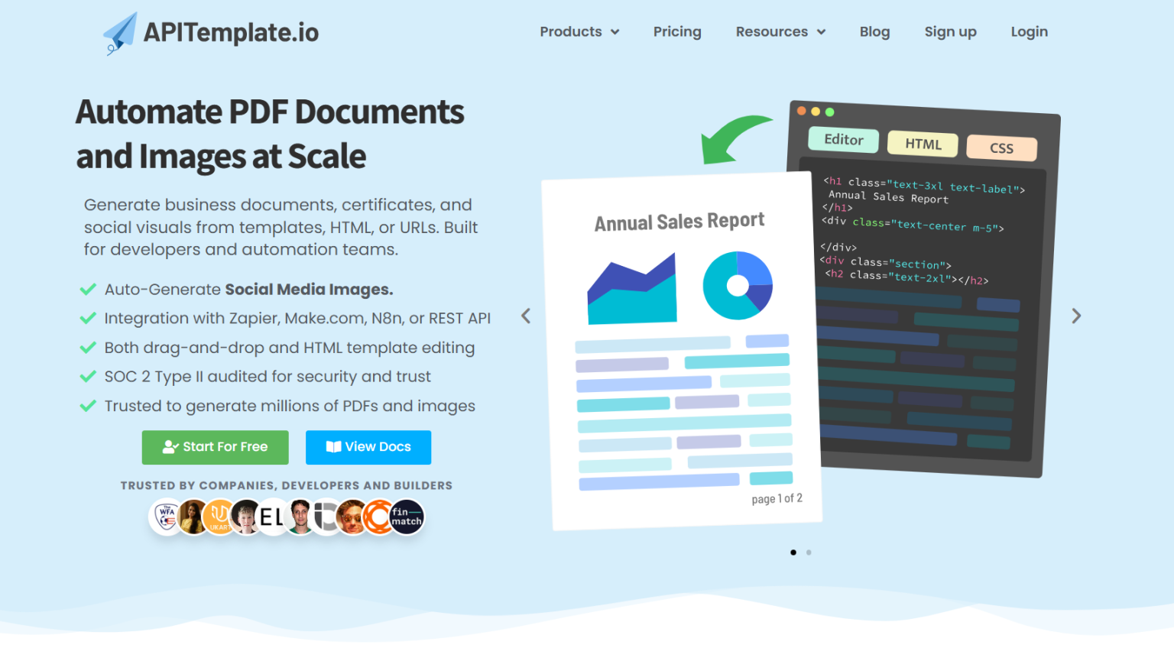Expand the Resources dropdown menu

pyautogui.click(x=780, y=32)
